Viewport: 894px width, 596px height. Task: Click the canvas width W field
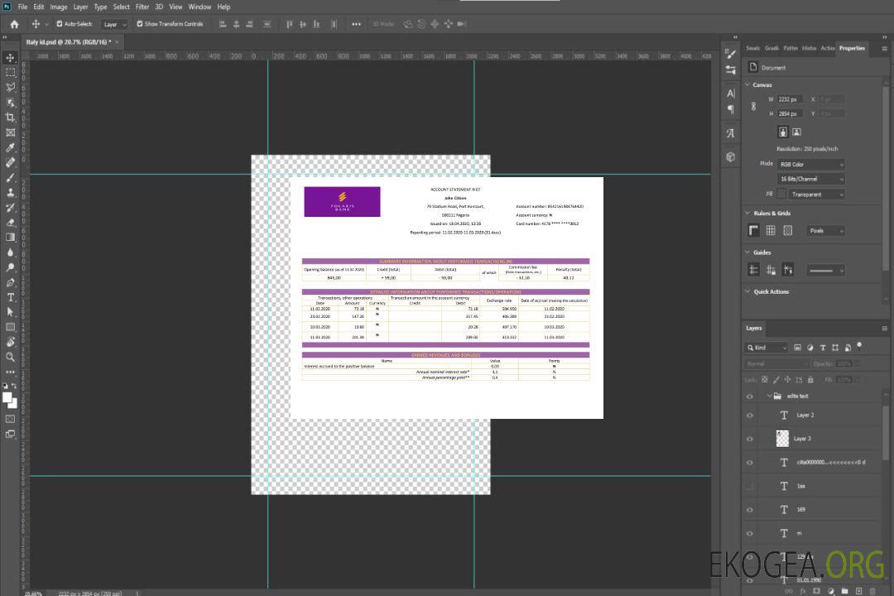click(789, 99)
